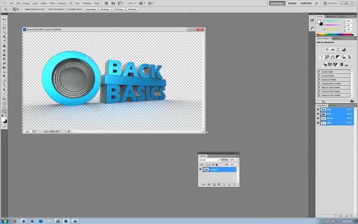358x224 pixels.
Task: Select the Gradient tool
Action: tap(4, 68)
